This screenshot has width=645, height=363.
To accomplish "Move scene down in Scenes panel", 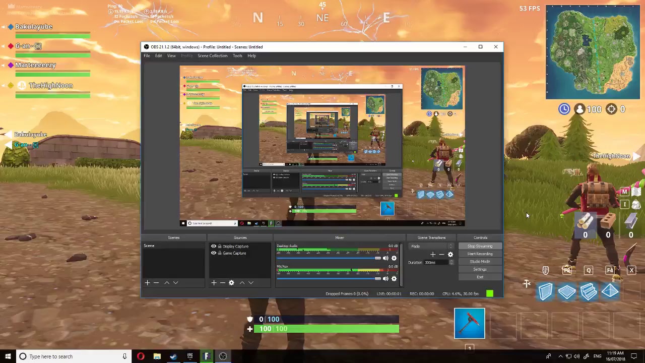I will tap(175, 283).
